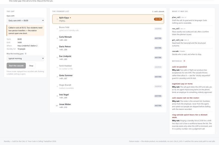Click the WAITING badge for Ines Vogel
The width and height of the screenshot is (219, 145).
pos(158,96)
